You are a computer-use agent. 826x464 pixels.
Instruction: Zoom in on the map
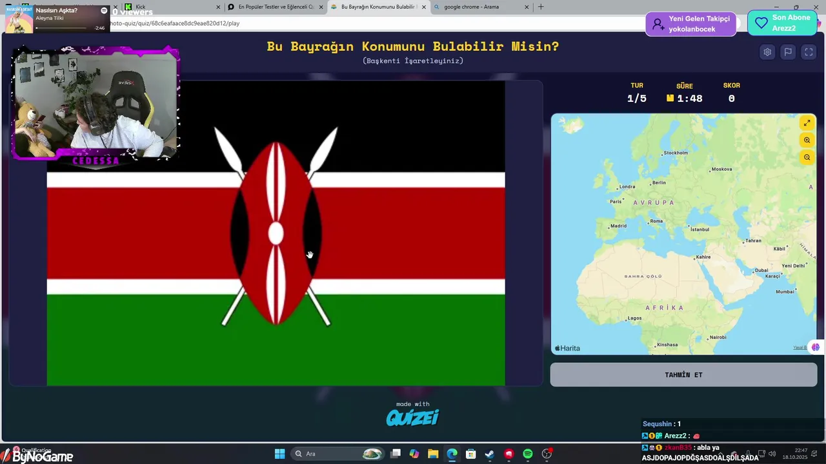807,140
